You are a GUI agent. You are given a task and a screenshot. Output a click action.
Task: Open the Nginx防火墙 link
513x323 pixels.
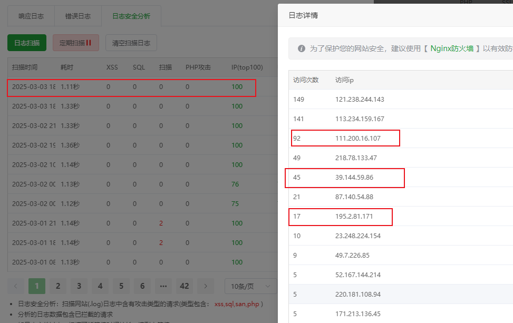(x=452, y=48)
